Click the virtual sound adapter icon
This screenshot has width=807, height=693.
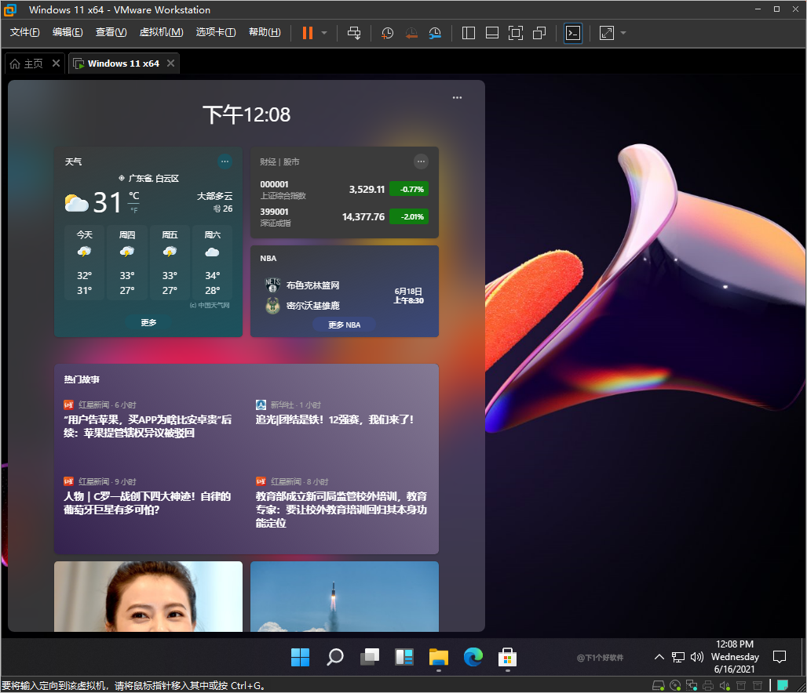click(723, 684)
